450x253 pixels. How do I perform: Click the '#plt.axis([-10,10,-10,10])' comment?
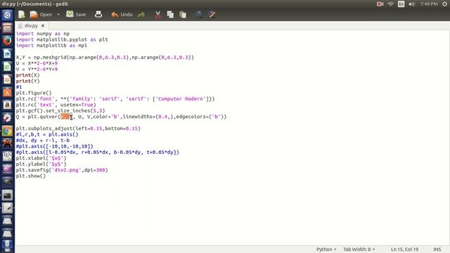click(x=55, y=146)
